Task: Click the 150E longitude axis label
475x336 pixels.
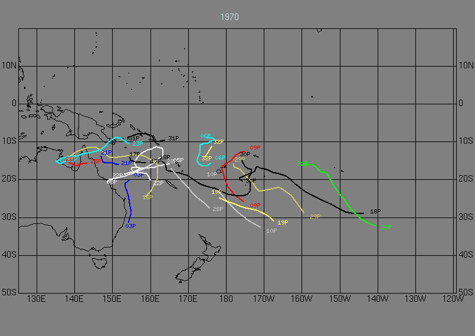Action: point(112,298)
